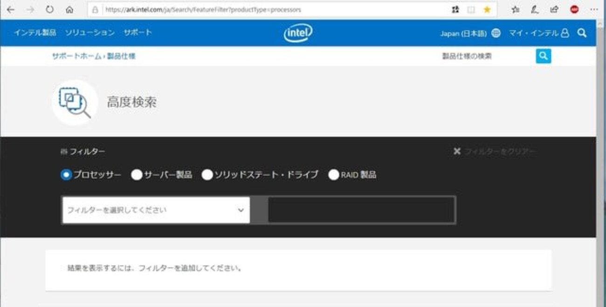The image size is (606, 307).
Task: Open reading view icon in the address bar
Action: pyautogui.click(x=471, y=9)
